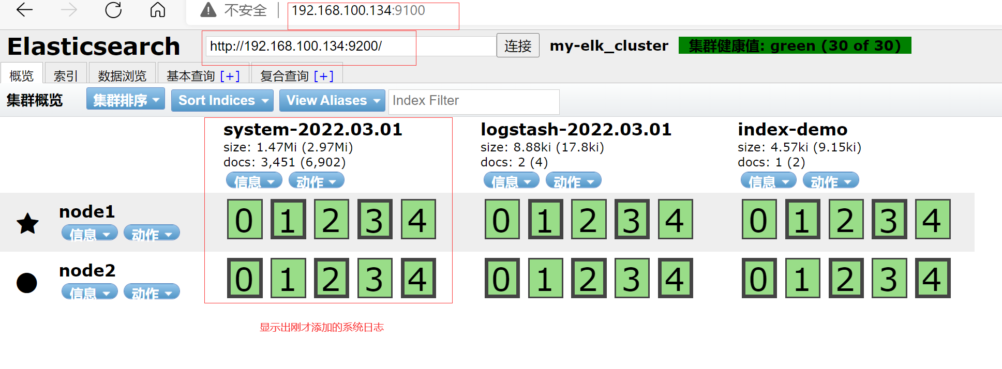Screen dimensions: 1002x369
Task: Open the 数据浏览 browser tab
Action: pyautogui.click(x=122, y=73)
